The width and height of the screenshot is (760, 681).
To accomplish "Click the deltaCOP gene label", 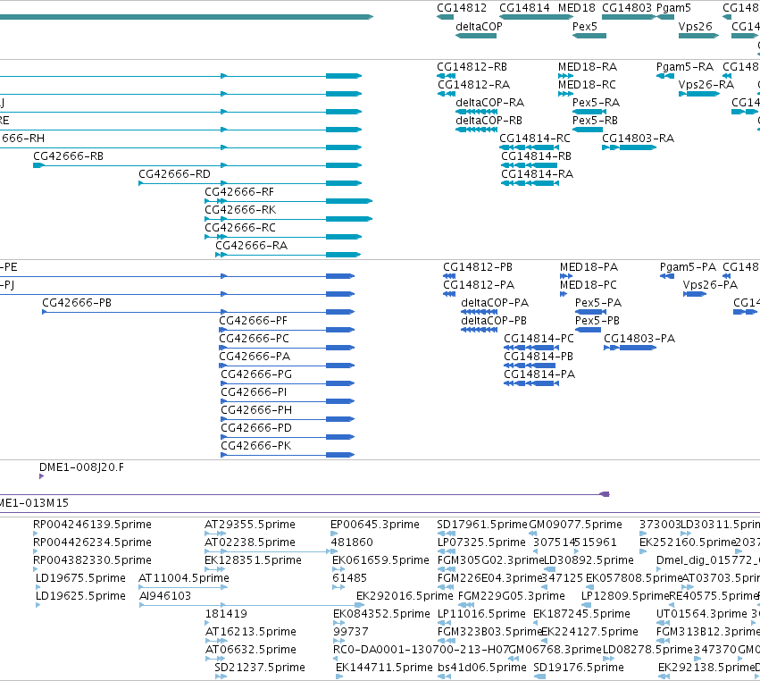I will 479,27.
